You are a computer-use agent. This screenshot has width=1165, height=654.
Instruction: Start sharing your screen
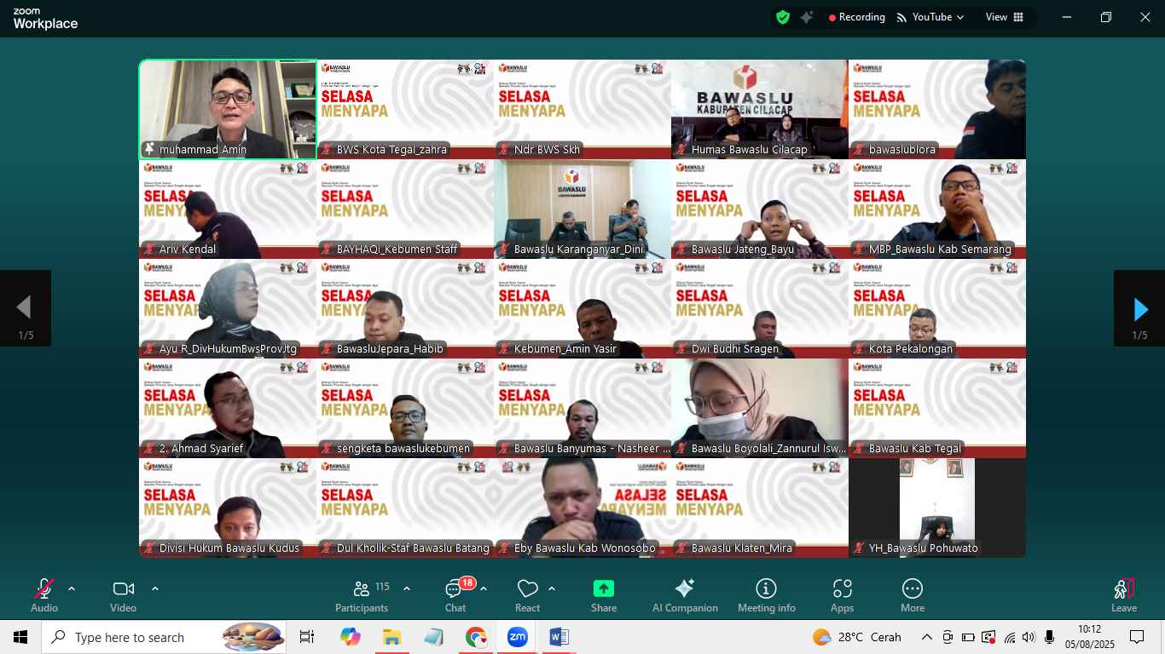point(603,594)
